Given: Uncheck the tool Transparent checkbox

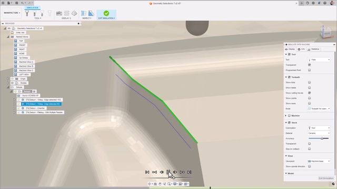Looking at the screenshot, I should coord(310,65).
